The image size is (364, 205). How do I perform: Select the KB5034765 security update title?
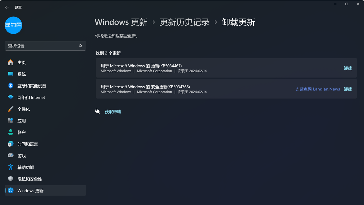coord(145,87)
